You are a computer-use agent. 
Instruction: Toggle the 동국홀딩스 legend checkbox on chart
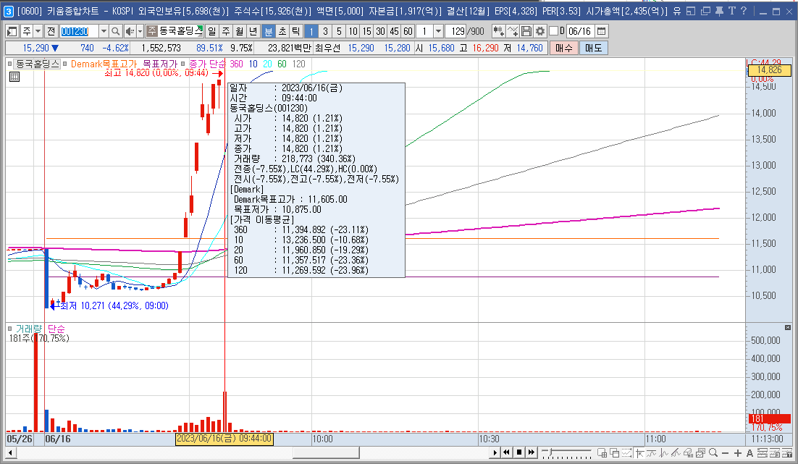click(x=9, y=64)
